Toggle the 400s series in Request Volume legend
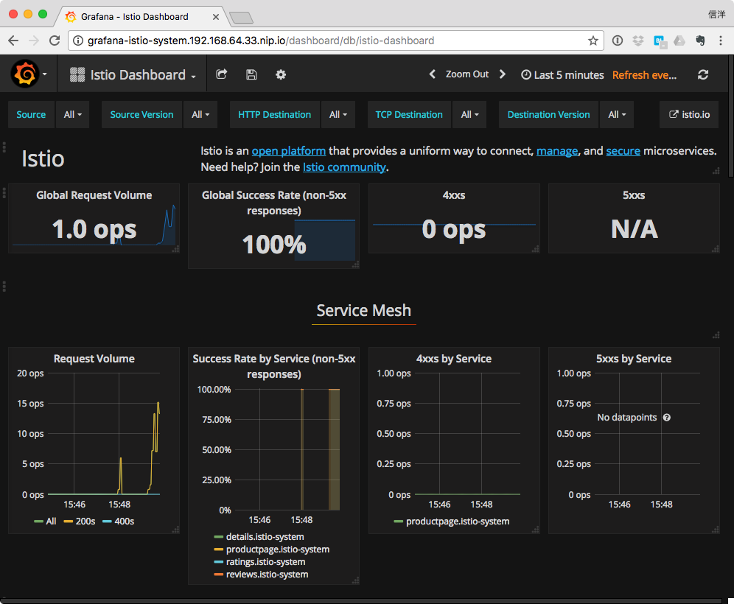734x604 pixels. click(x=119, y=522)
